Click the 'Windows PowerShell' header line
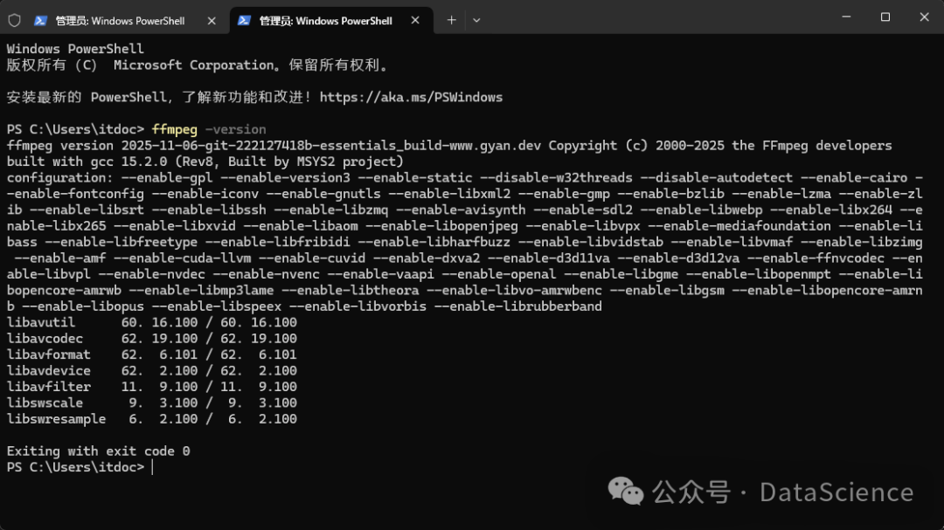Image resolution: width=944 pixels, height=530 pixels. pyautogui.click(x=75, y=49)
